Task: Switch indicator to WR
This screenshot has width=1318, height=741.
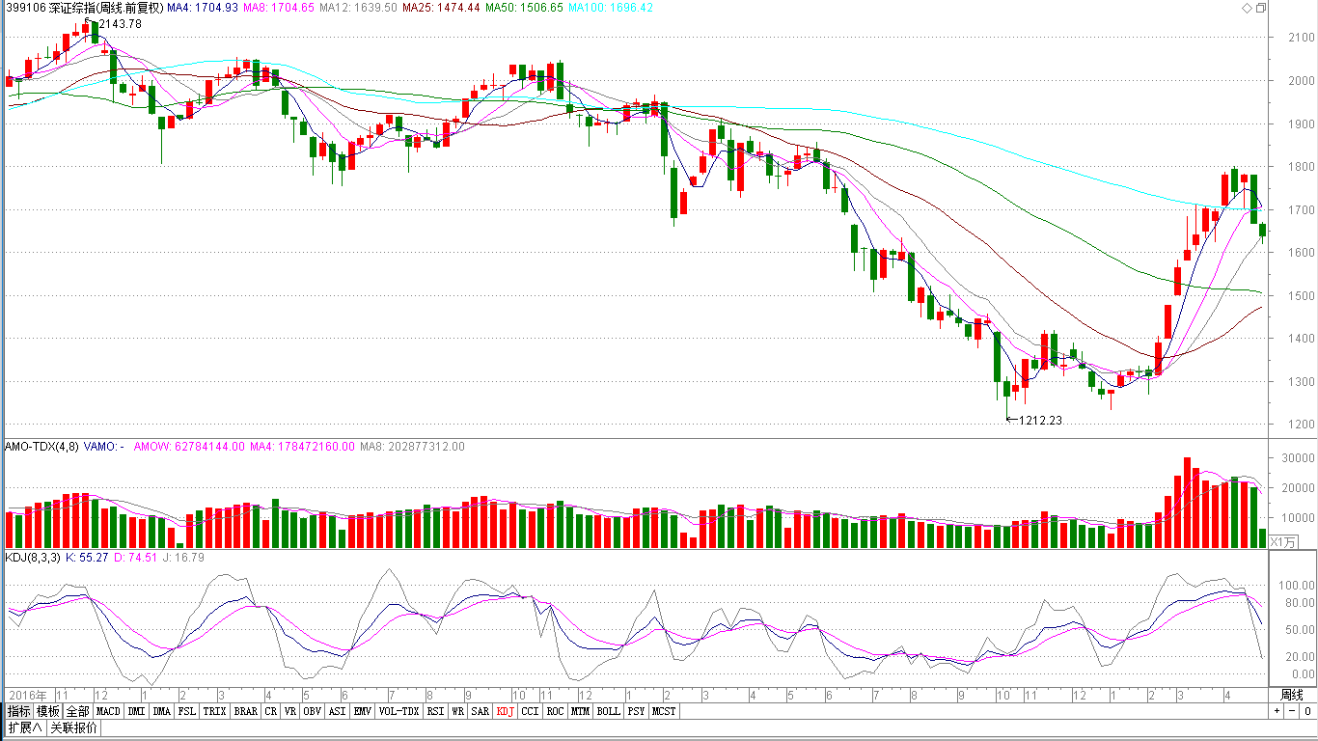Action: [x=458, y=711]
